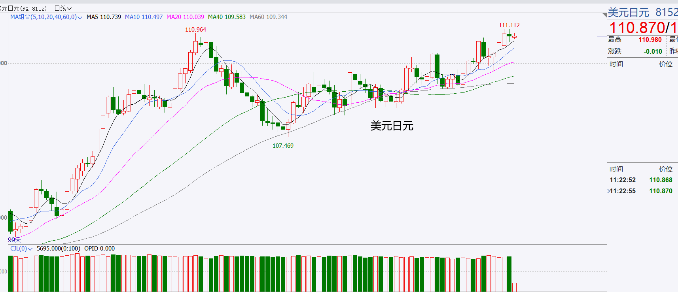678x292 pixels.
Task: Click the 111.112 high price label
Action: coord(509,25)
